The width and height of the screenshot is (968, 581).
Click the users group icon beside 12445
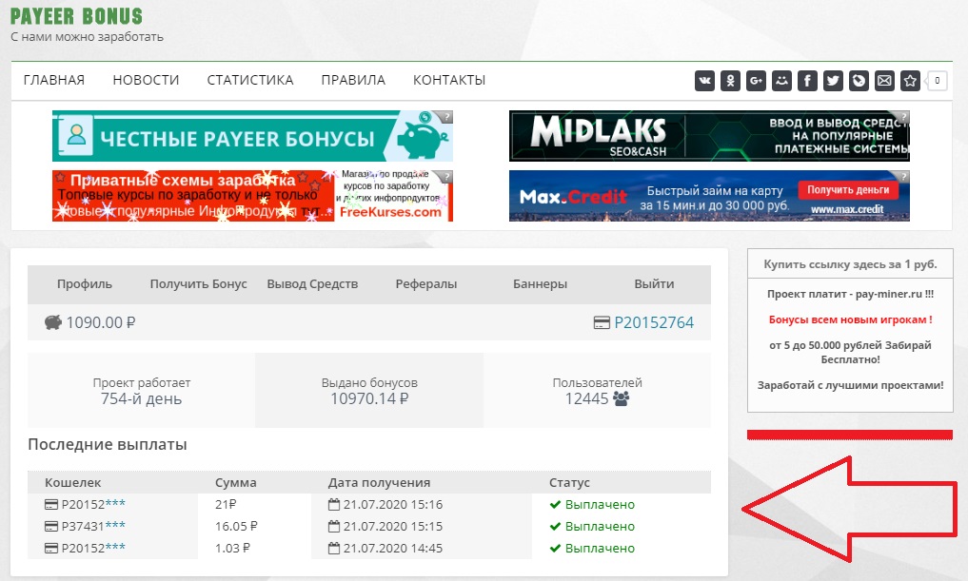click(x=621, y=398)
